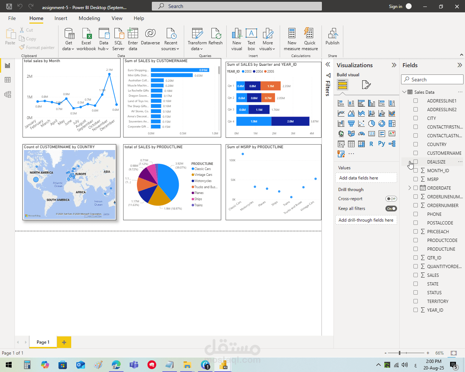Viewport: 465px width, 372px height.
Task: Switch to the Insert ribbon tab
Action: (61, 18)
